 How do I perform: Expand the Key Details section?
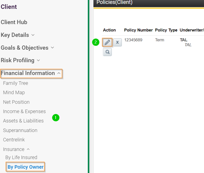click(18, 35)
